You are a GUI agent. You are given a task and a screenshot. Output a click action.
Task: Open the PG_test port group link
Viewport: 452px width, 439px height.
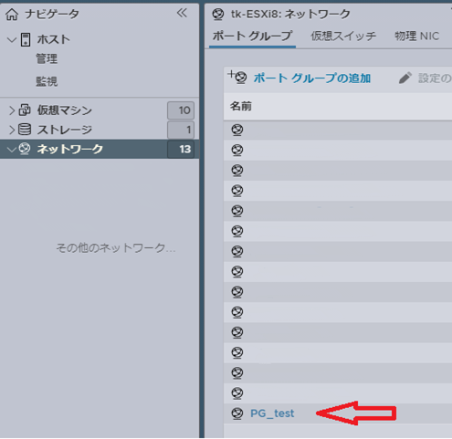[x=272, y=413]
